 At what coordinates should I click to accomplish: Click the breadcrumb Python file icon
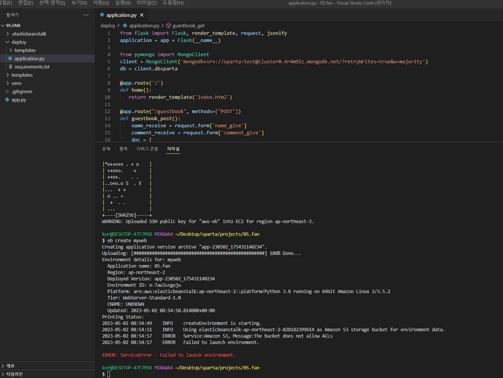point(125,25)
